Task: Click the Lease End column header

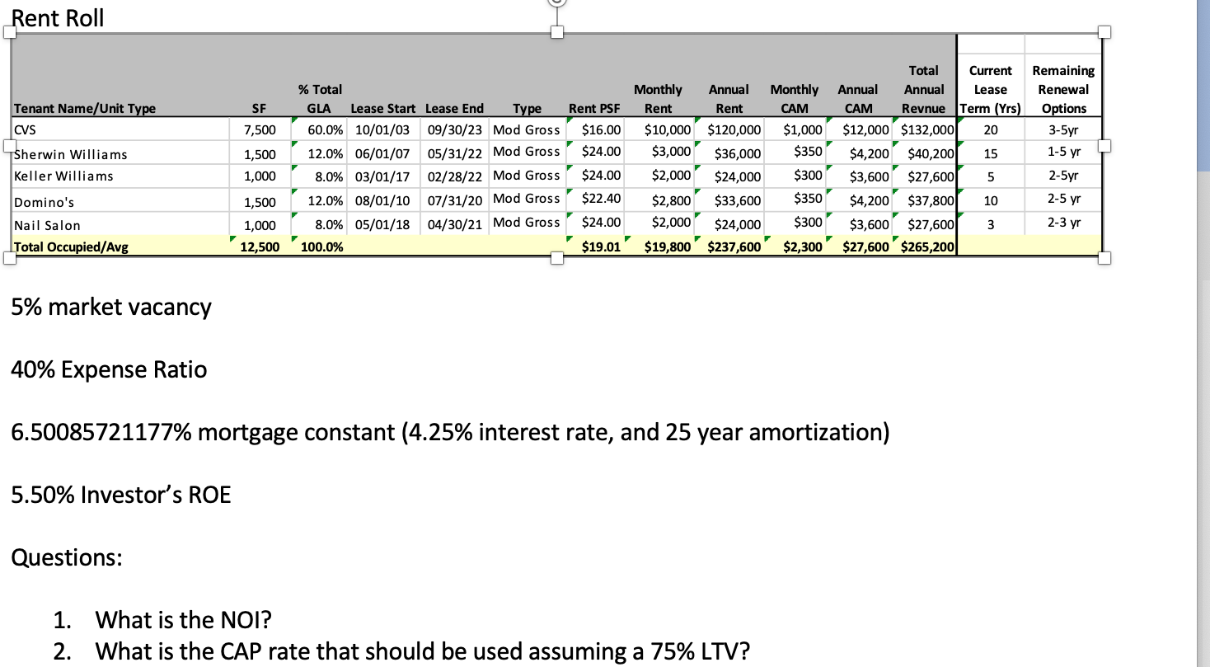Action: point(454,108)
